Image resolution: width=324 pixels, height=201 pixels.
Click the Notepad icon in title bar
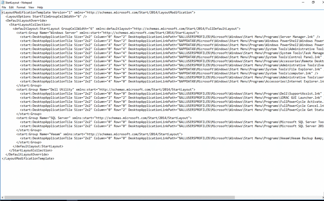click(3, 2)
